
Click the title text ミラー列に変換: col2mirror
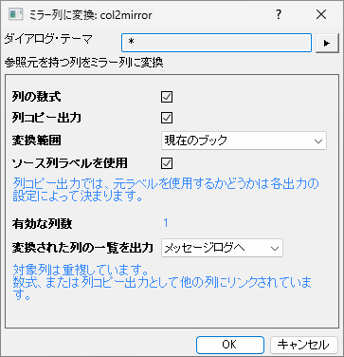[x=91, y=15]
